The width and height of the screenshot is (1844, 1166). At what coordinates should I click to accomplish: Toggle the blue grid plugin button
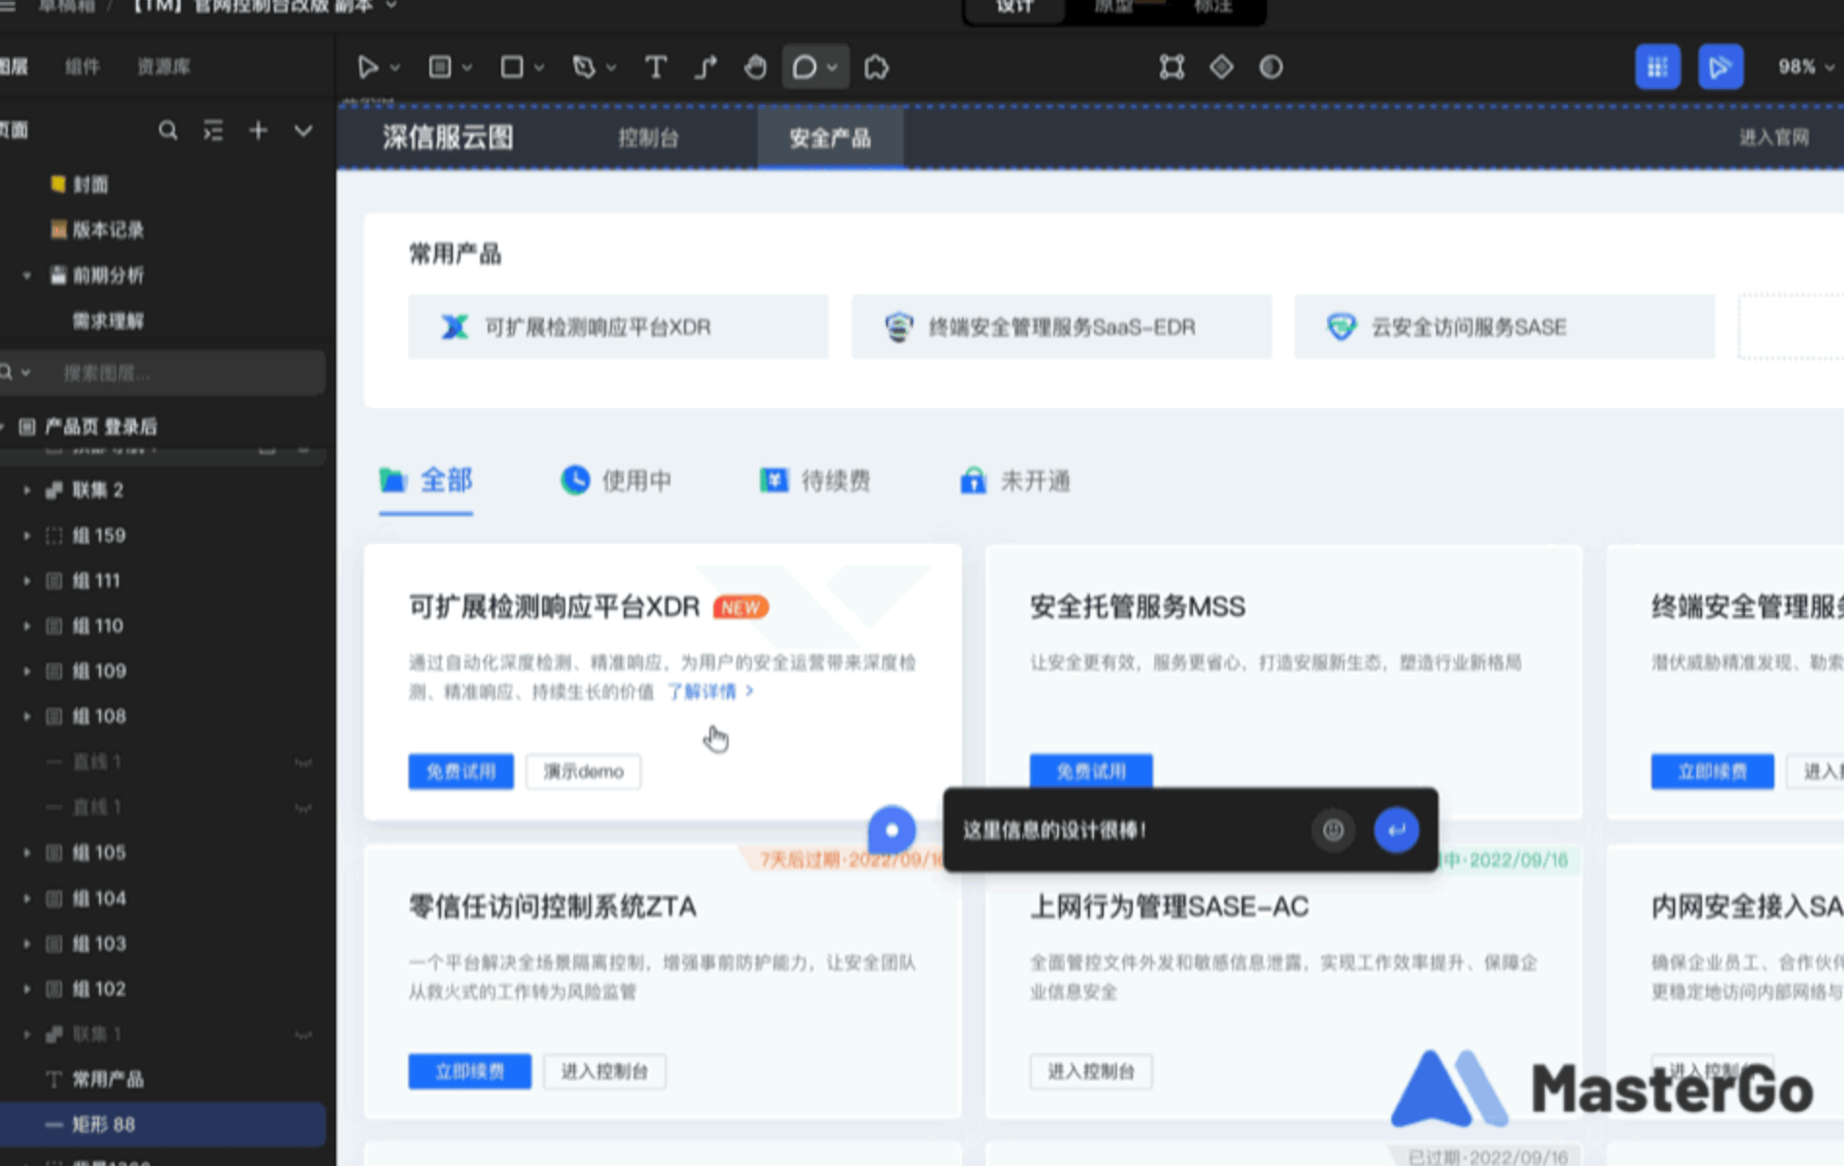(1657, 67)
